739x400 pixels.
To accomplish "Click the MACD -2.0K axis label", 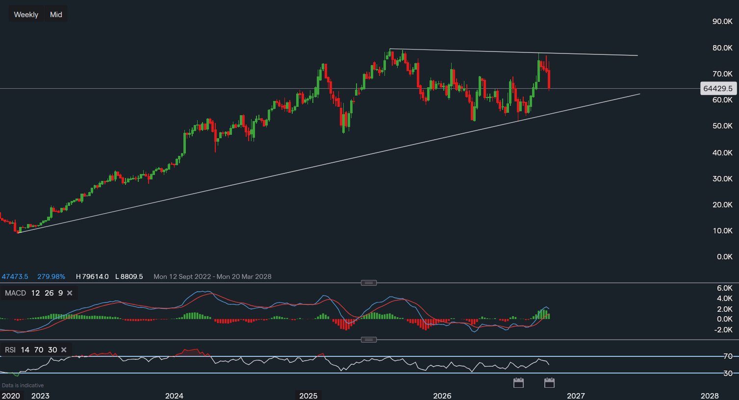I will [724, 330].
